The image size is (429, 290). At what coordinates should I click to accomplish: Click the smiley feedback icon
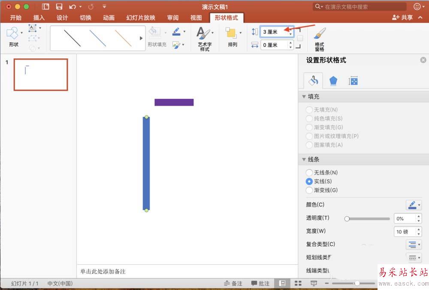pyautogui.click(x=417, y=6)
